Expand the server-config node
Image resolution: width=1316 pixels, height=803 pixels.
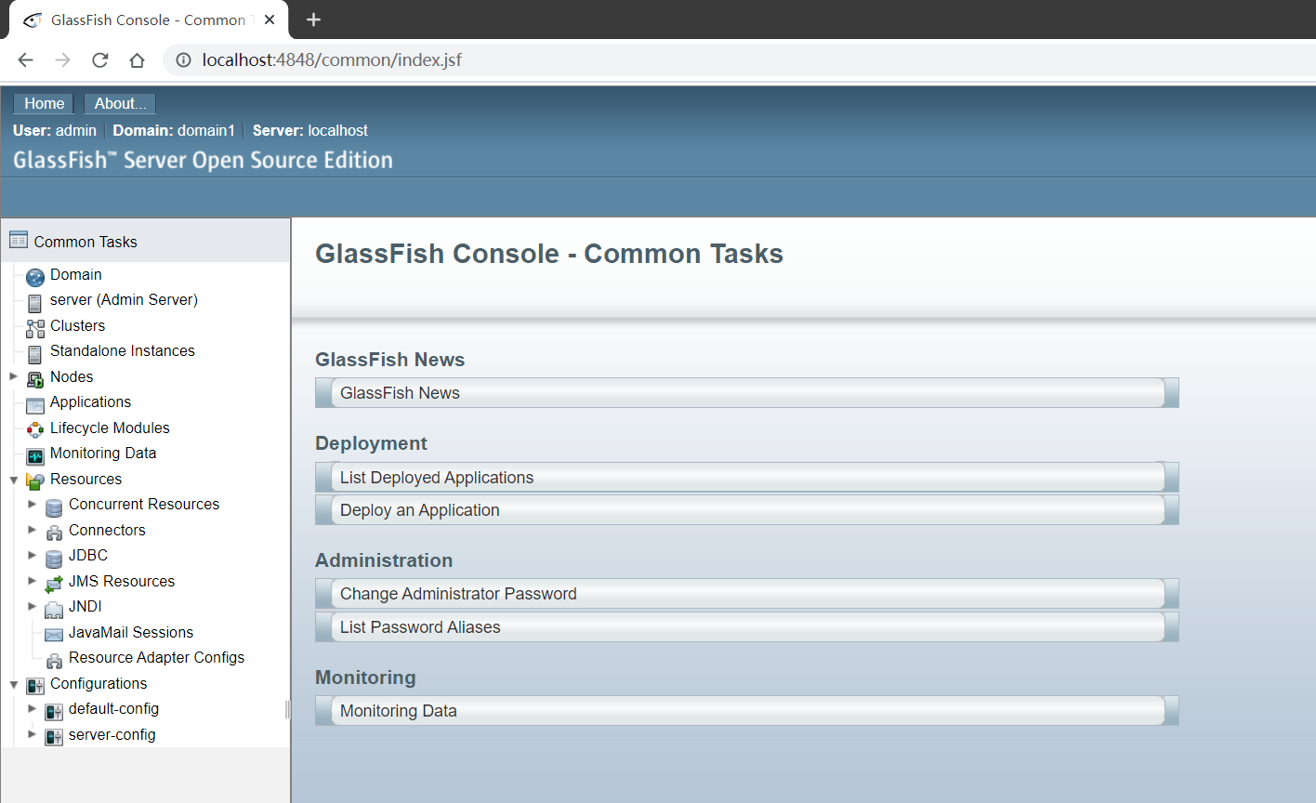coord(33,734)
